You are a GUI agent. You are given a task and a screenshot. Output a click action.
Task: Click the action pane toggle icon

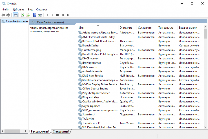point(40,15)
